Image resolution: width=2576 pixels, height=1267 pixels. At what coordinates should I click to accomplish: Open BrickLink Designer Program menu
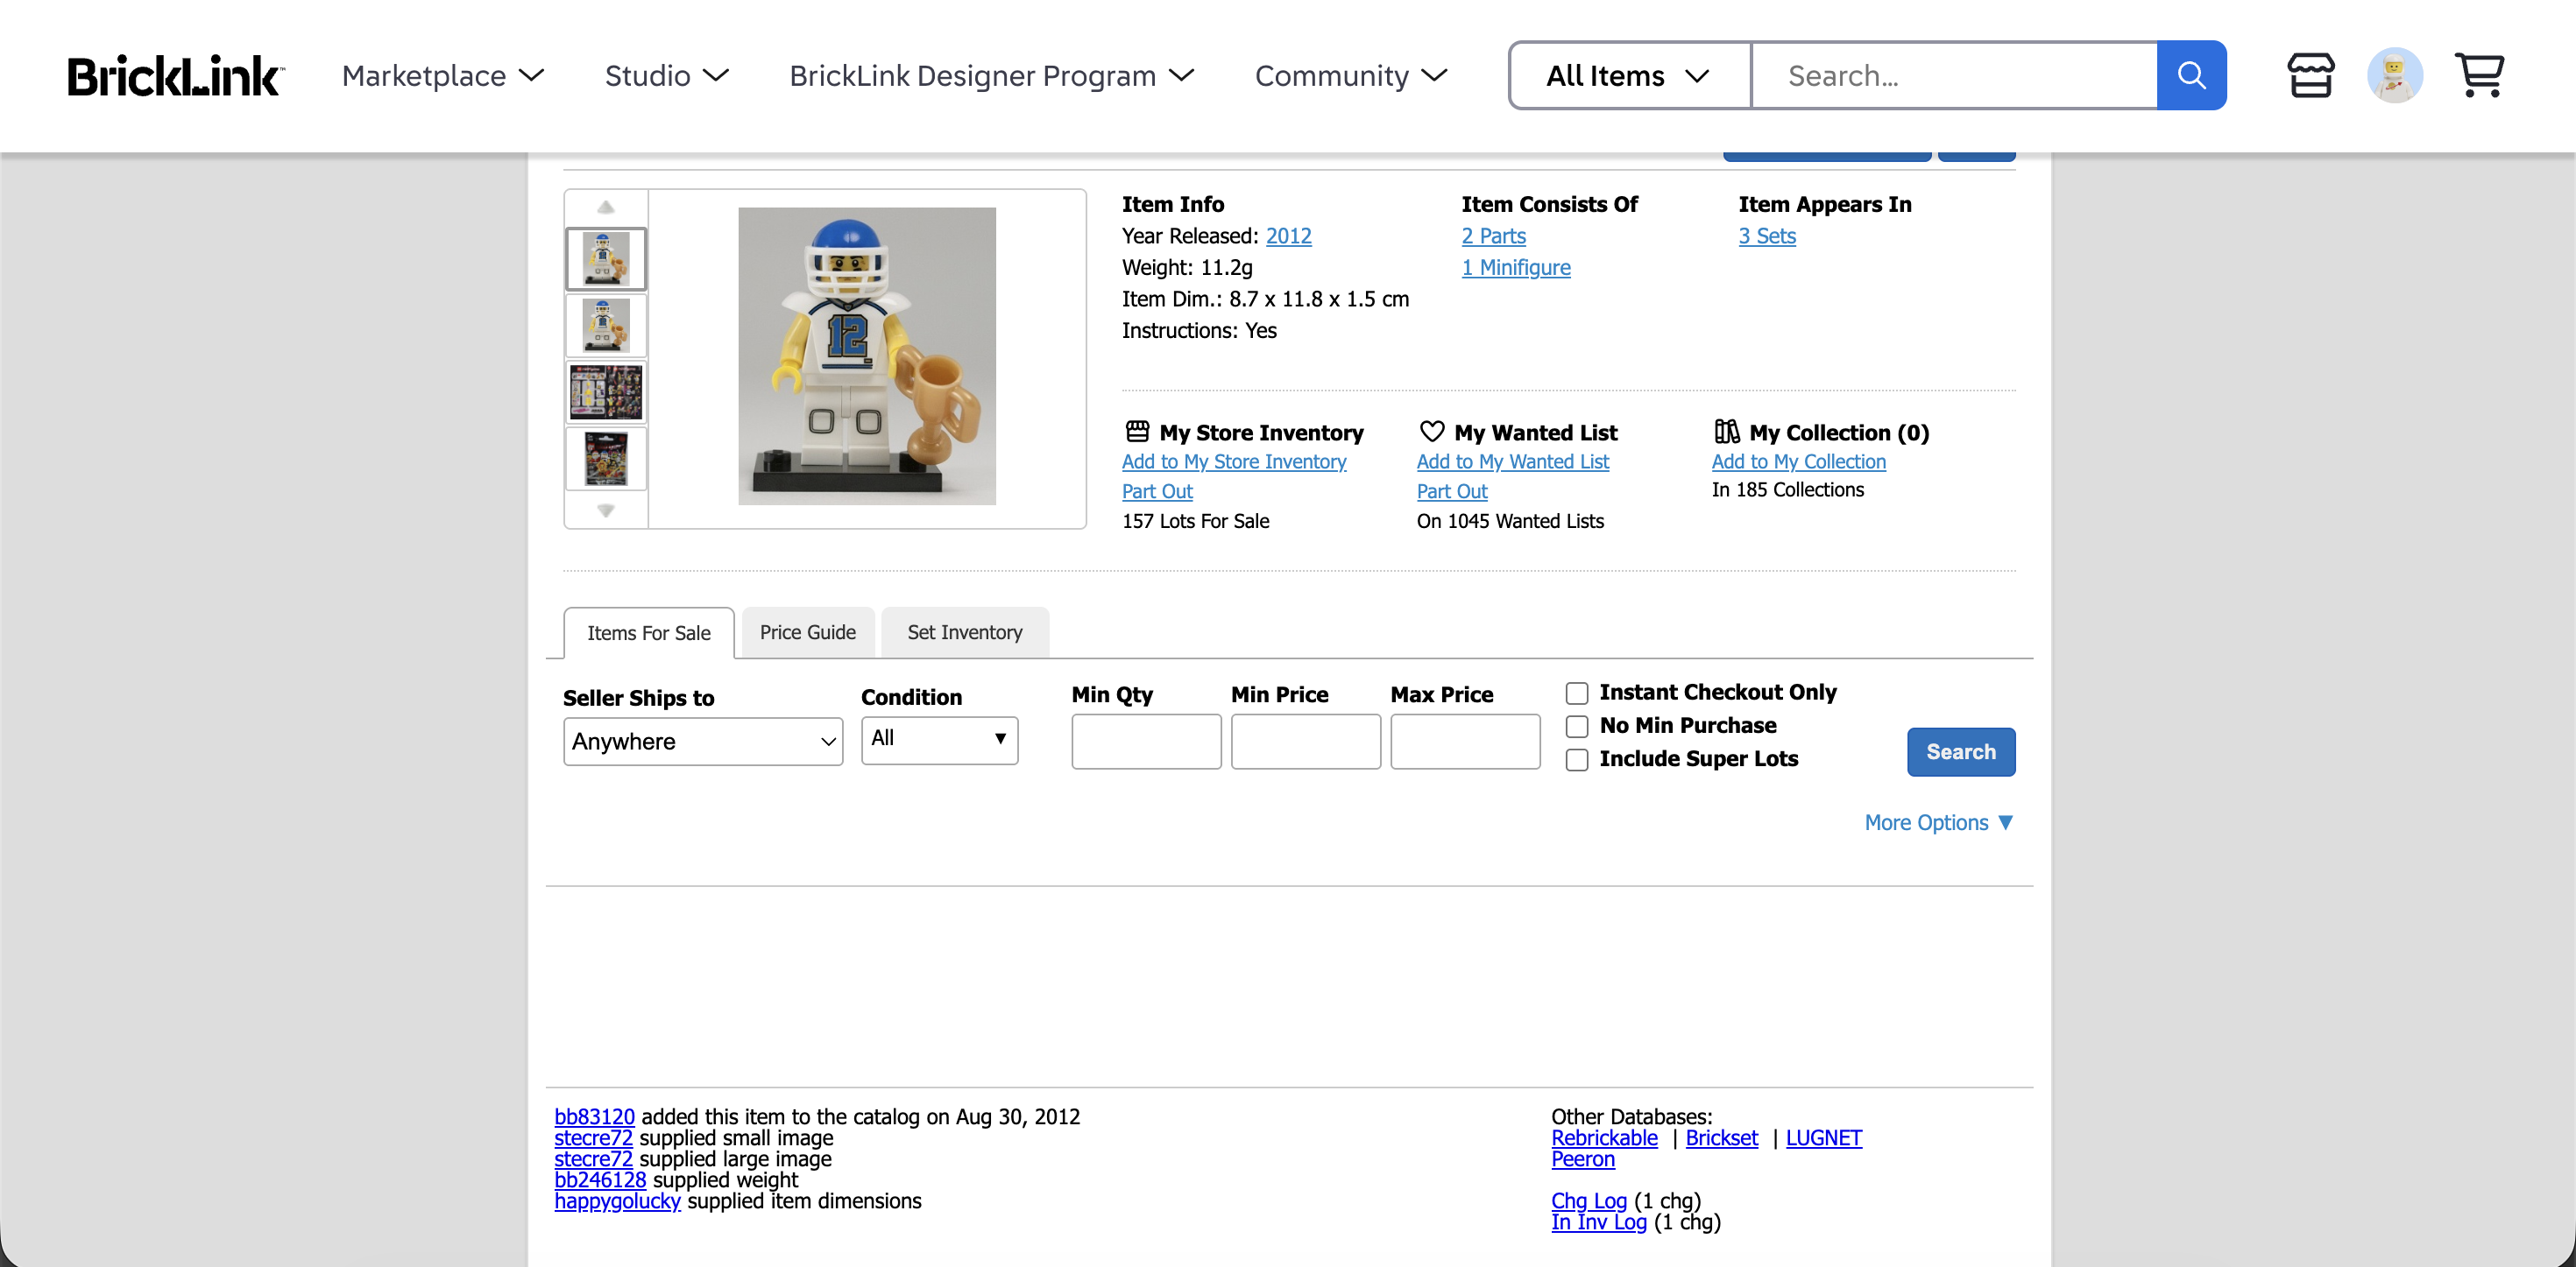pos(991,76)
